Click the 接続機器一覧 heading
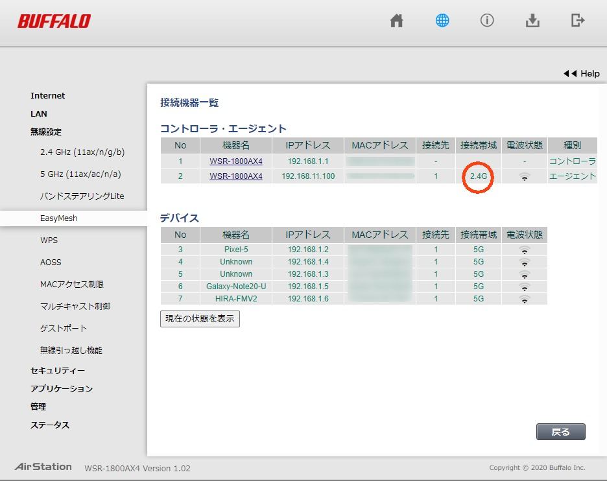The width and height of the screenshot is (607, 481). tap(189, 103)
